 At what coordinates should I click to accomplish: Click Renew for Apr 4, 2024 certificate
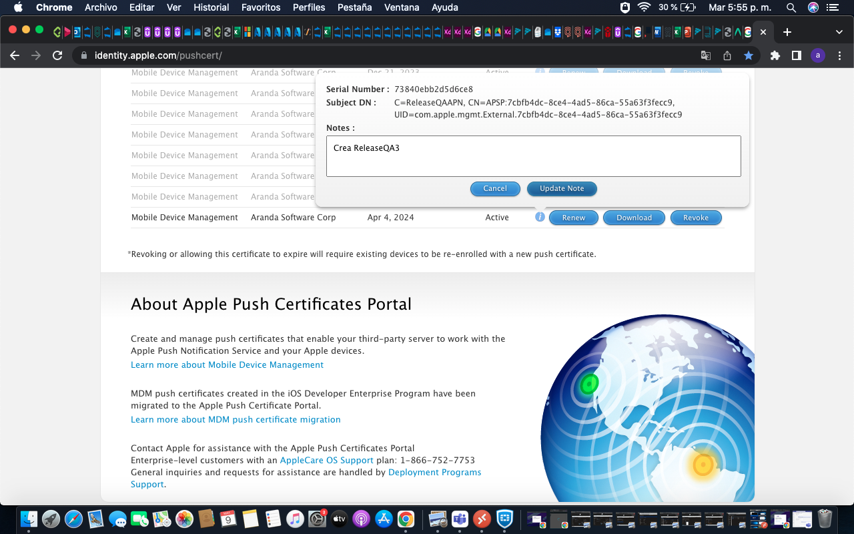click(x=574, y=218)
